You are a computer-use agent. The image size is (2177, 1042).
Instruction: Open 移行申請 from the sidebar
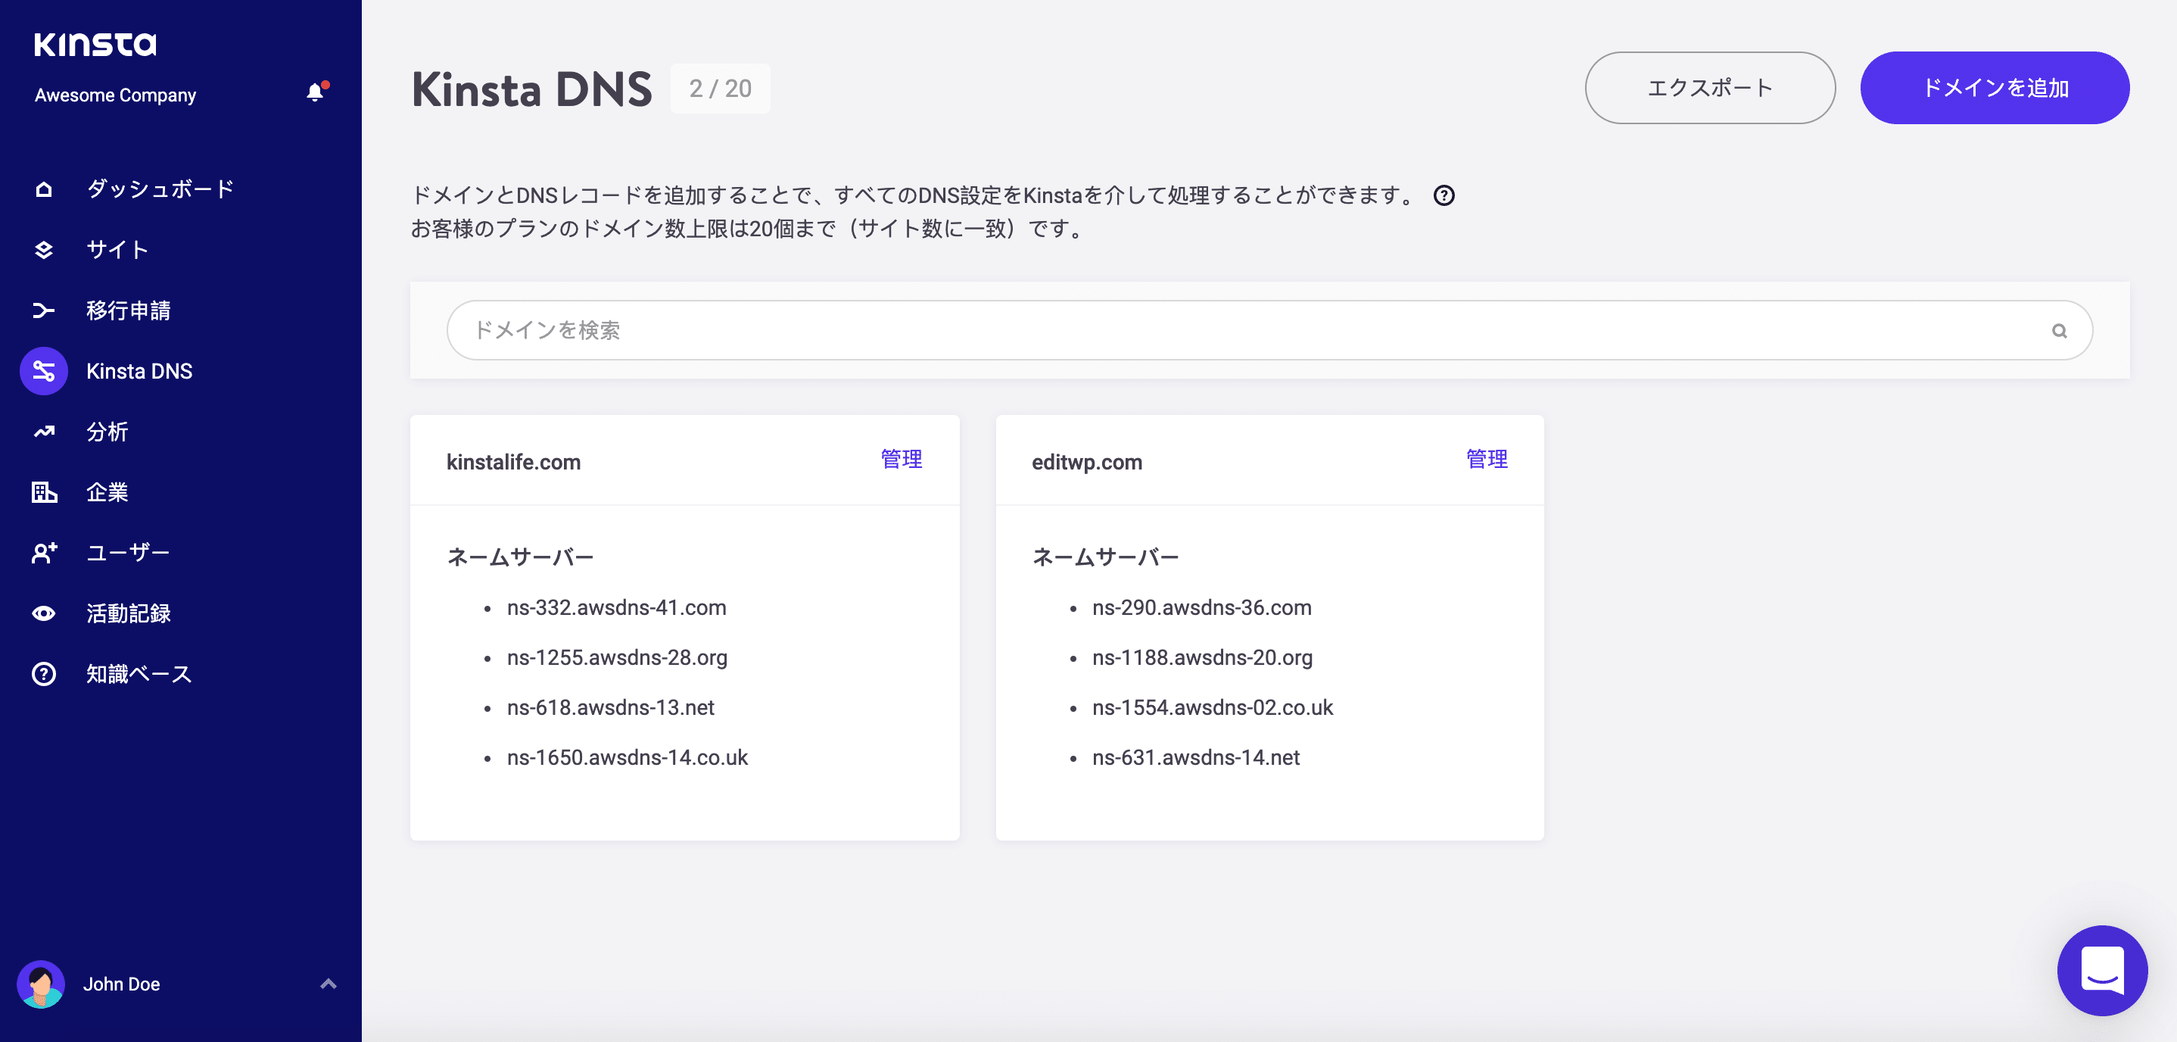point(43,310)
